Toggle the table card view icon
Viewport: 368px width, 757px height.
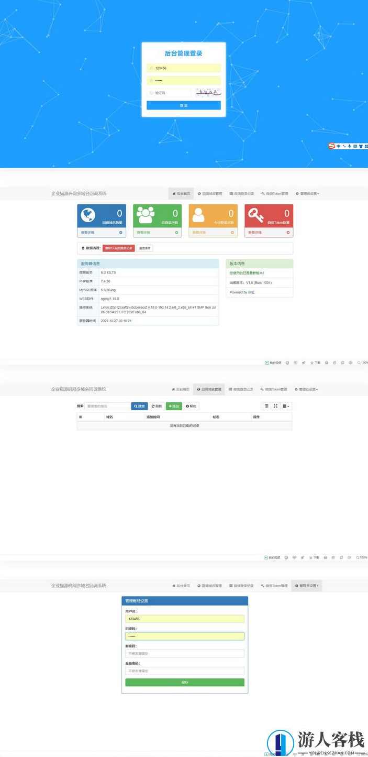pos(266,406)
